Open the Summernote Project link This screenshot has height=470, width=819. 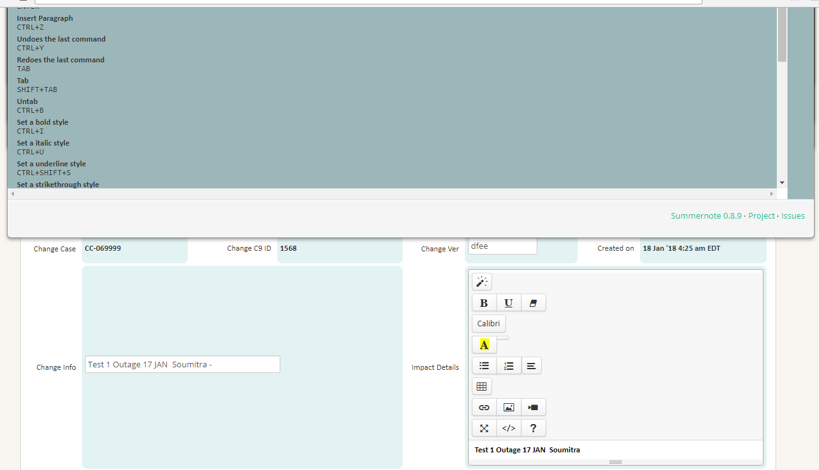pyautogui.click(x=761, y=215)
